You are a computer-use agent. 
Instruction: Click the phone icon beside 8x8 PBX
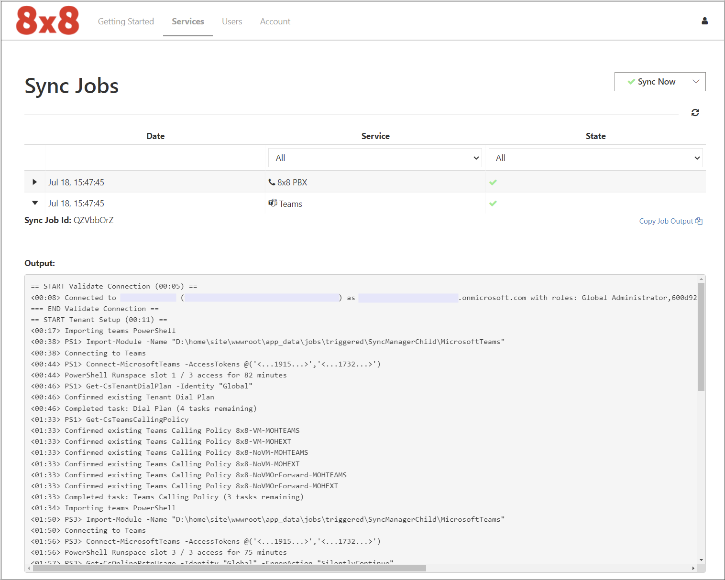click(x=272, y=182)
